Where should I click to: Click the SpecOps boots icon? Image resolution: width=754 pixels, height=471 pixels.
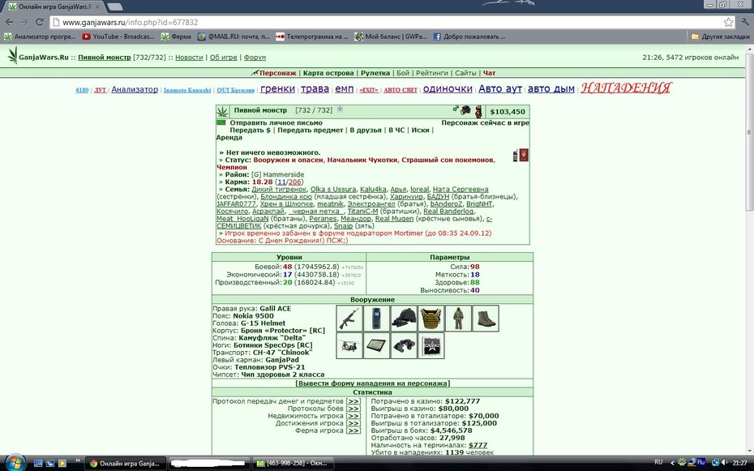click(x=486, y=318)
